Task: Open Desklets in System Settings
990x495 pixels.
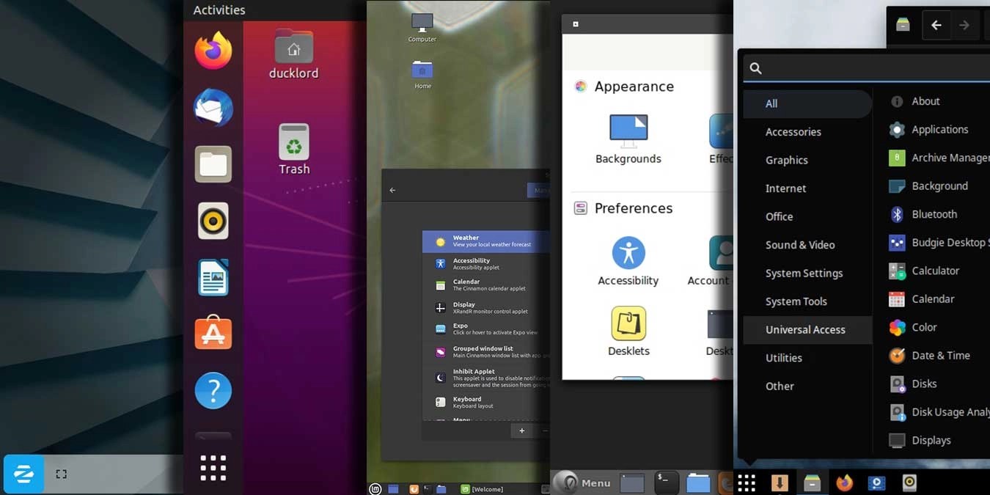Action: pyautogui.click(x=628, y=331)
